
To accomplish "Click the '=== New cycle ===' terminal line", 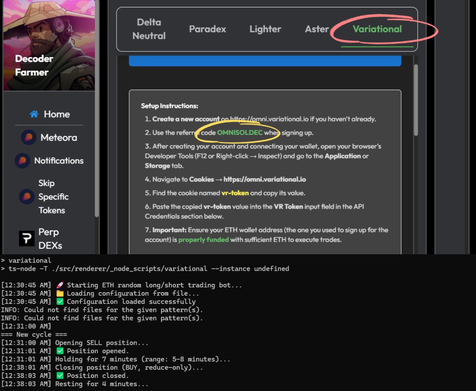I will [x=34, y=334].
